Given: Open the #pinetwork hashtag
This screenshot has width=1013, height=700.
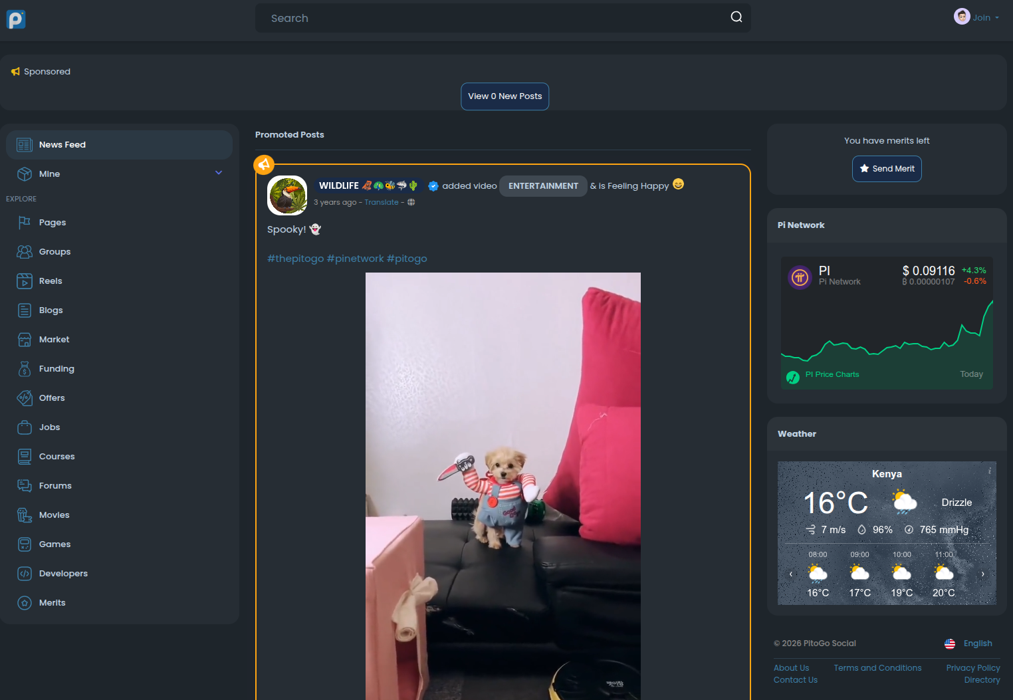Looking at the screenshot, I should (356, 259).
